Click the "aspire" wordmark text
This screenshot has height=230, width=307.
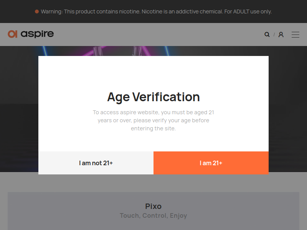tap(37, 34)
